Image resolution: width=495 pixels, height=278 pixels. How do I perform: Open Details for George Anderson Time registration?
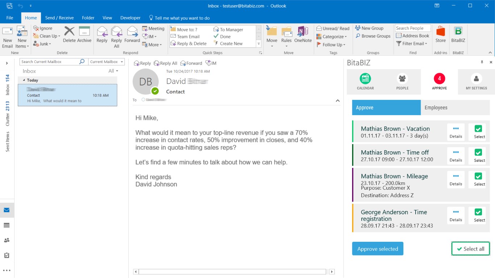pyautogui.click(x=456, y=215)
